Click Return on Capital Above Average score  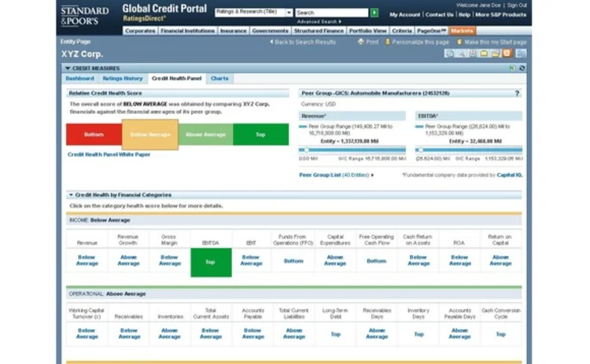[501, 260]
